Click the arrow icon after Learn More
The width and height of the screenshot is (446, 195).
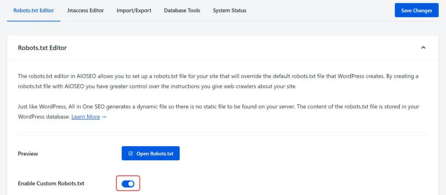coord(104,117)
